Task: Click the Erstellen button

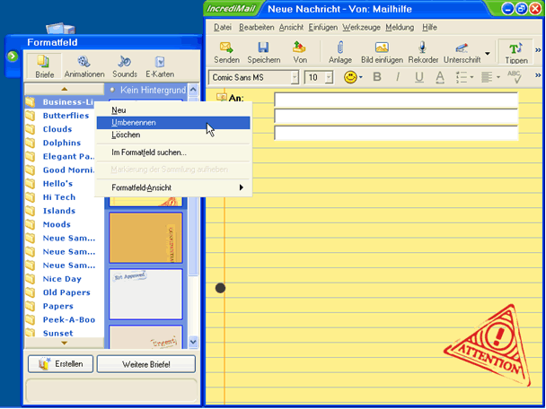Action: 60,364
